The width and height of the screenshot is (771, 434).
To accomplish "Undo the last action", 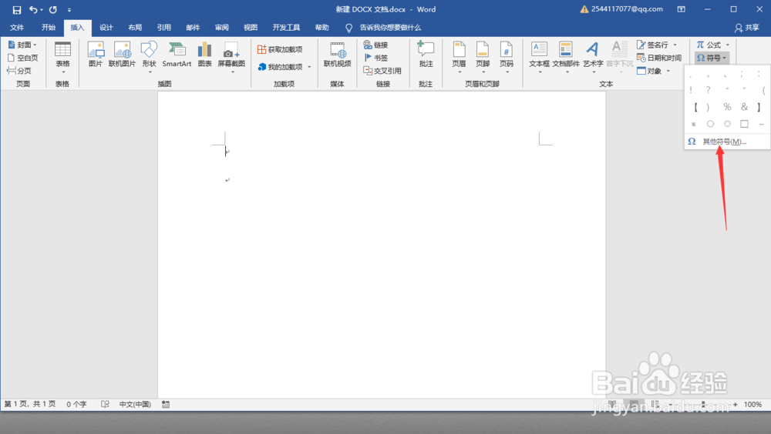I will [x=33, y=10].
